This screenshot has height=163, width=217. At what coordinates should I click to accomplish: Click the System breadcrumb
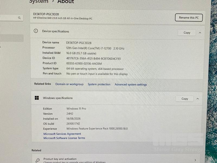click(39, 1)
